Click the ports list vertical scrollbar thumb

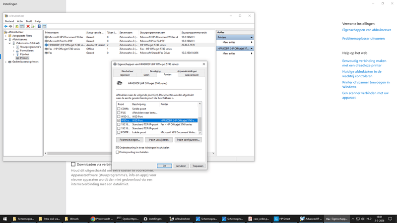point(200,124)
